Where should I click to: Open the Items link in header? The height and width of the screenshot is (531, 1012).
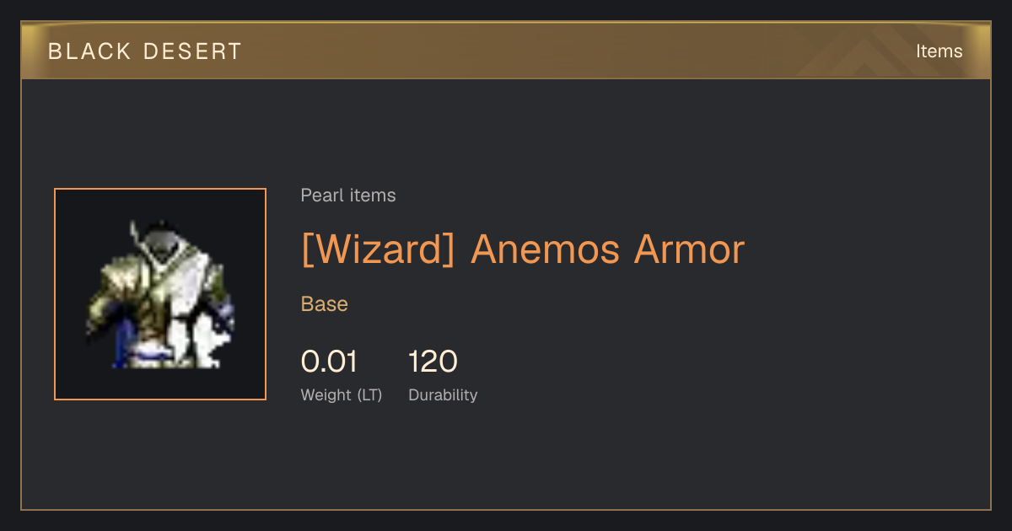pyautogui.click(x=939, y=51)
